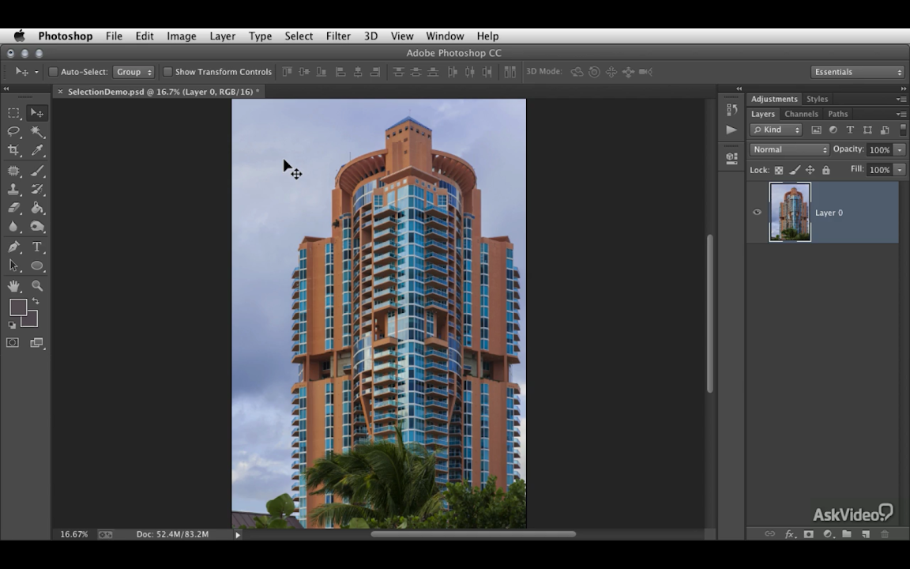Screen dimensions: 910x569
Task: Select the Rectangular Marquee tool
Action: (x=13, y=113)
